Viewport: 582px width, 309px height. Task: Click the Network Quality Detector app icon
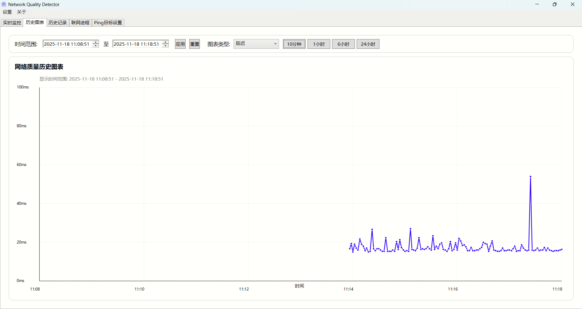pyautogui.click(x=4, y=4)
